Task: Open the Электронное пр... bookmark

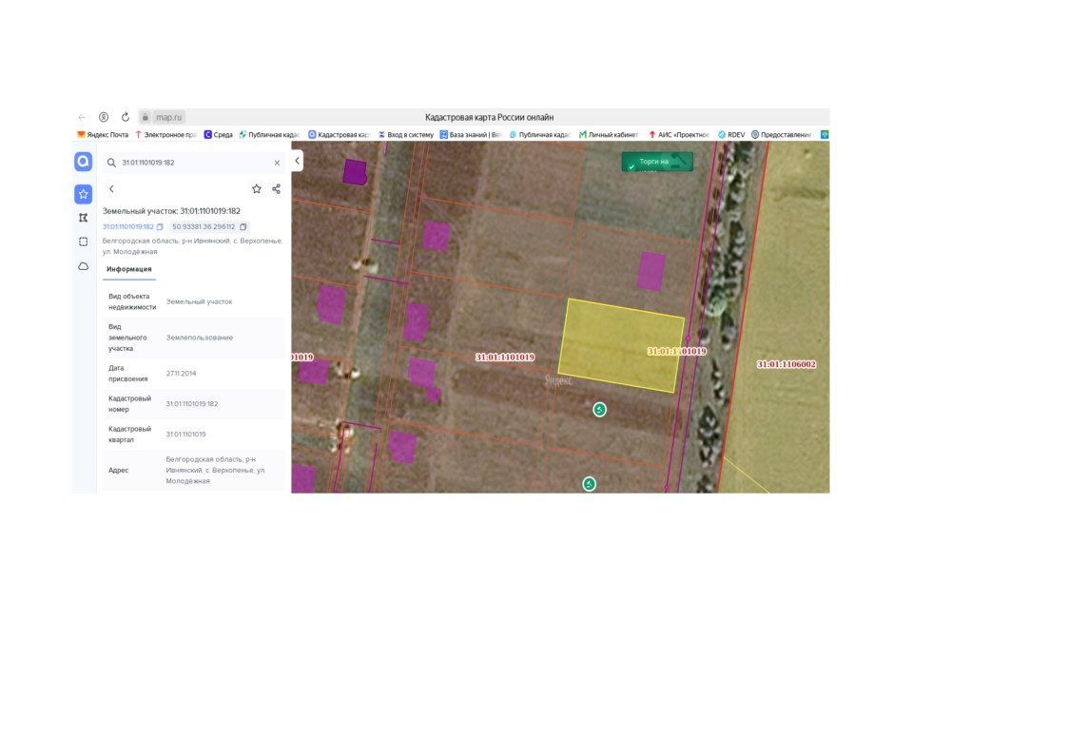Action: [165, 135]
